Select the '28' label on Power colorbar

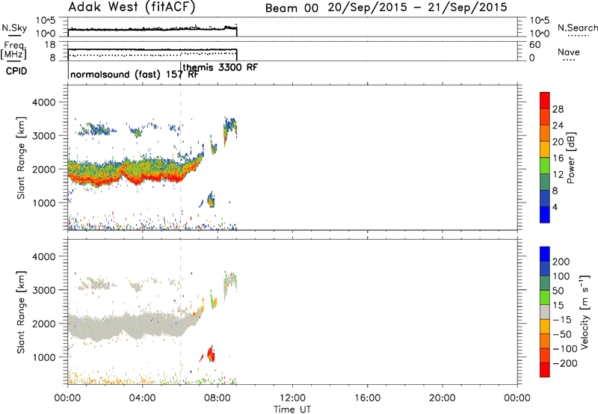coord(558,109)
